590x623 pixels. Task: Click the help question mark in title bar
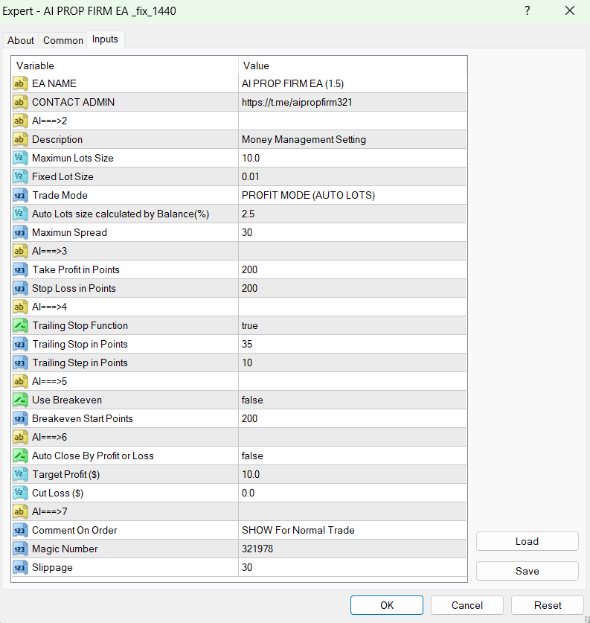527,11
